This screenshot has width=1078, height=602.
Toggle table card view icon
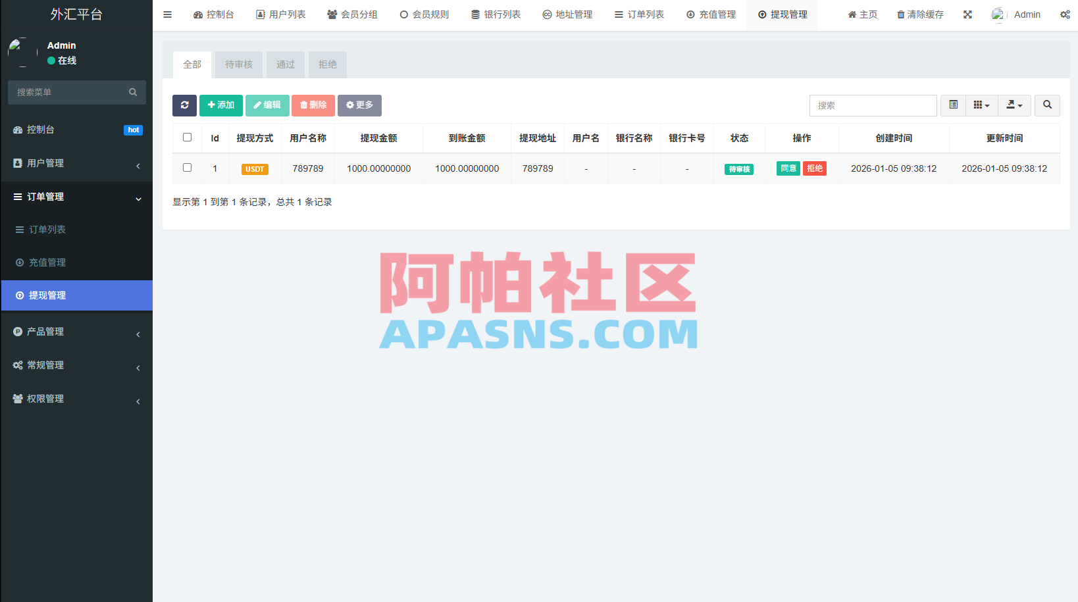[953, 105]
